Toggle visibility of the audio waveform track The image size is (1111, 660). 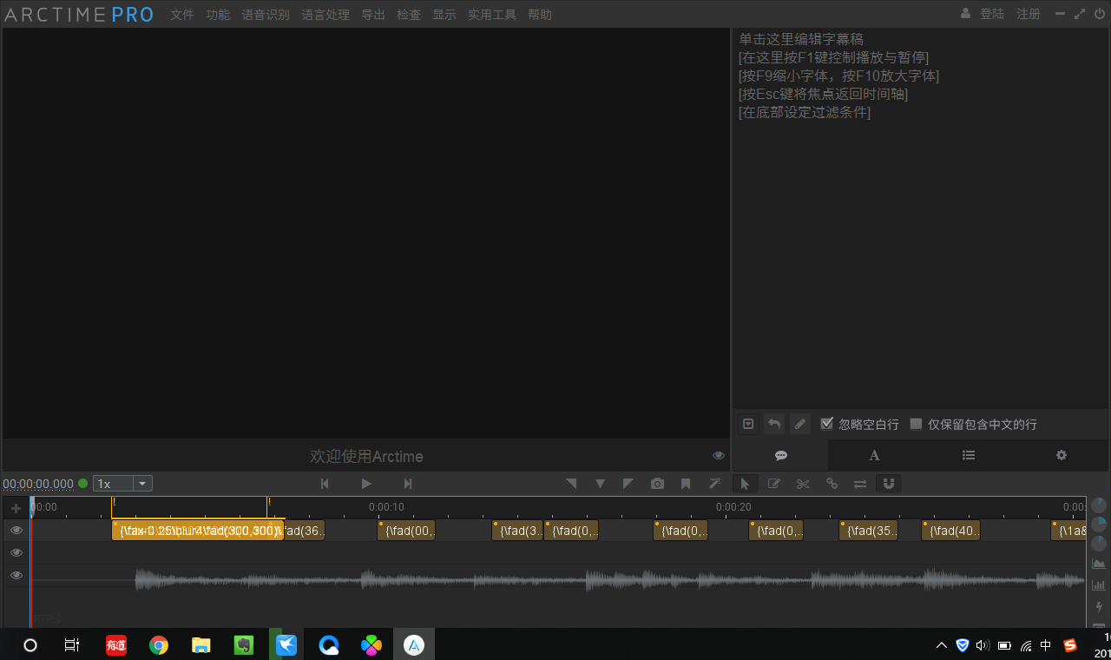(16, 575)
